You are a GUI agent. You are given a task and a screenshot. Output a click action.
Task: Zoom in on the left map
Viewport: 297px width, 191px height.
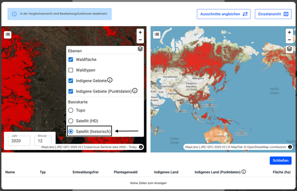(x=140, y=32)
